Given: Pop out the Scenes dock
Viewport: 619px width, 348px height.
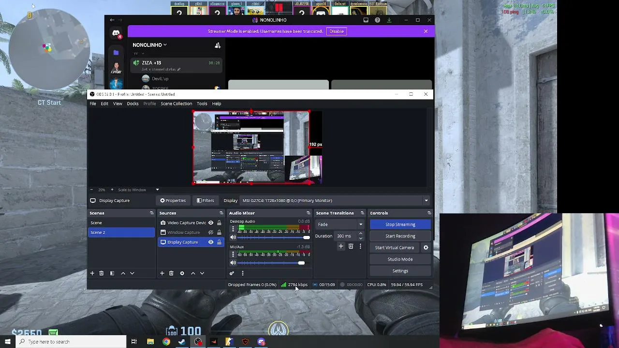Looking at the screenshot, I should coord(151,213).
